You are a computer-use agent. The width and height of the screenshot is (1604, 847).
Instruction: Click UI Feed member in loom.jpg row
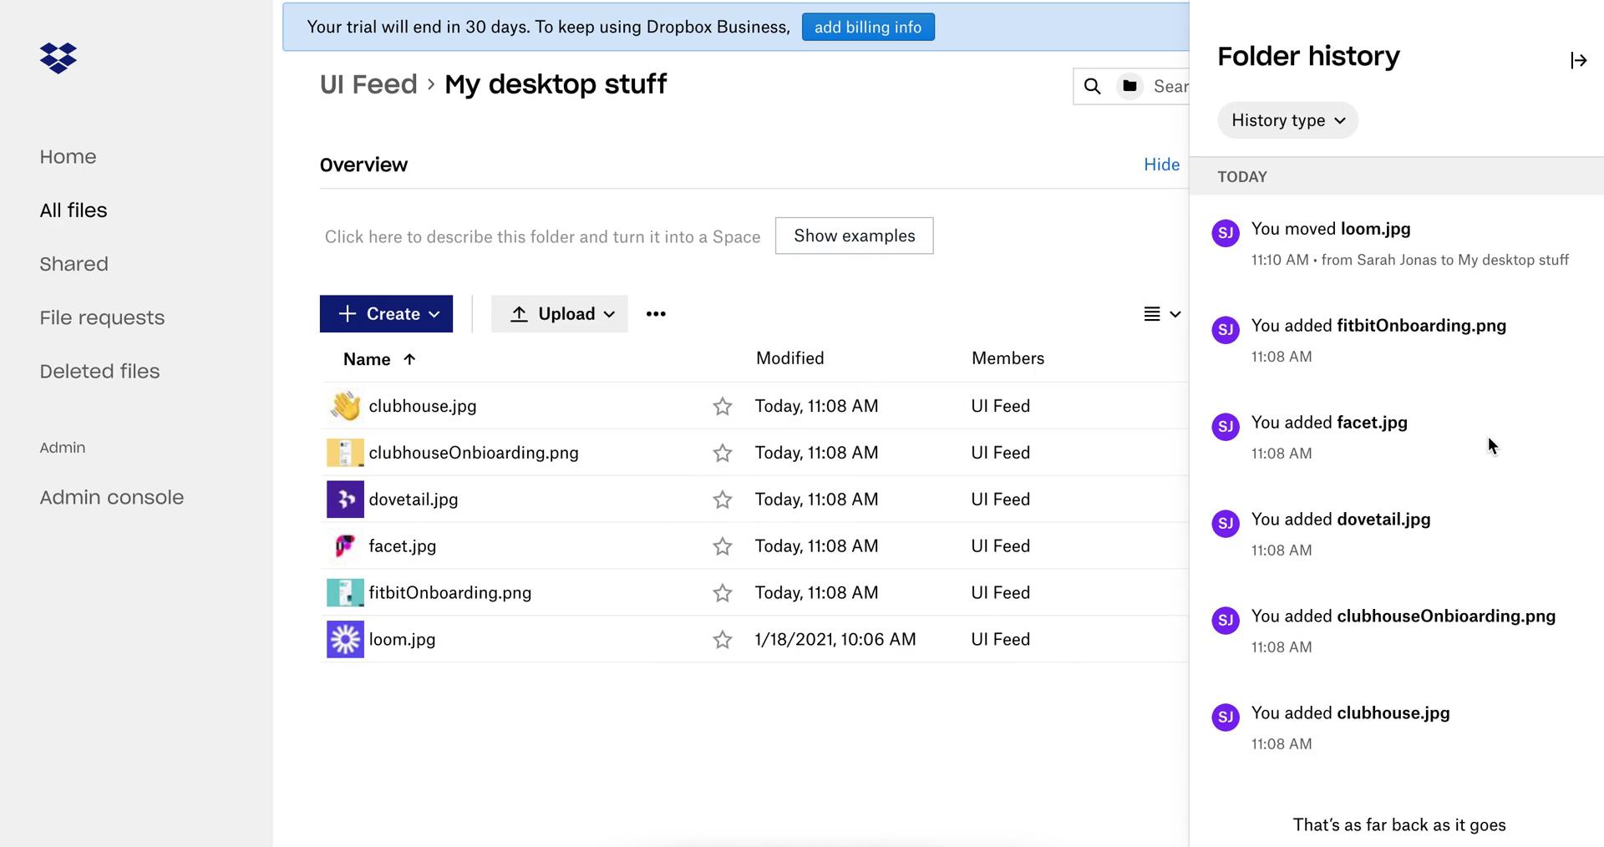(1000, 640)
